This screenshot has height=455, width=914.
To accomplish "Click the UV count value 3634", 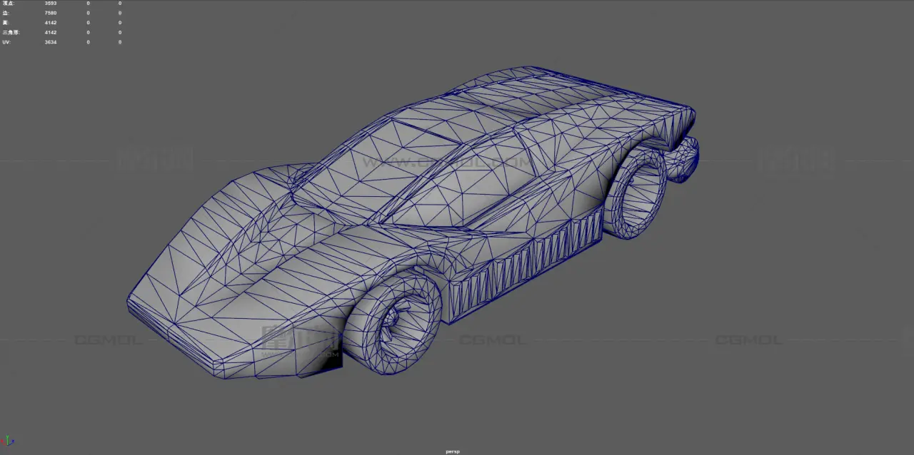I will (50, 42).
